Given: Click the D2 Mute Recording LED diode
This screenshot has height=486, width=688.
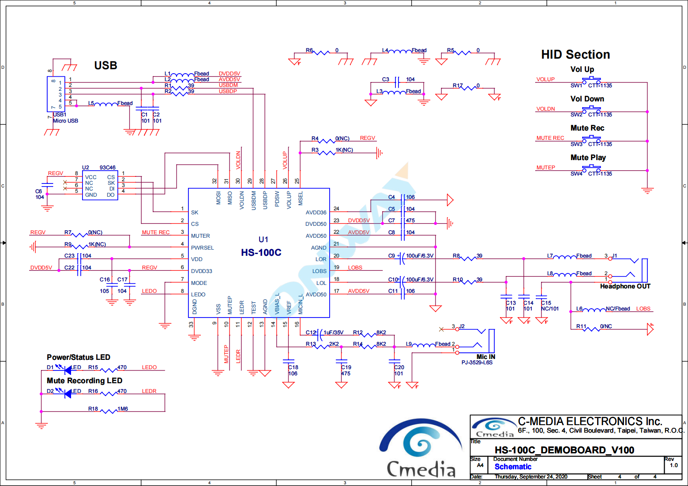Looking at the screenshot, I should (x=67, y=394).
